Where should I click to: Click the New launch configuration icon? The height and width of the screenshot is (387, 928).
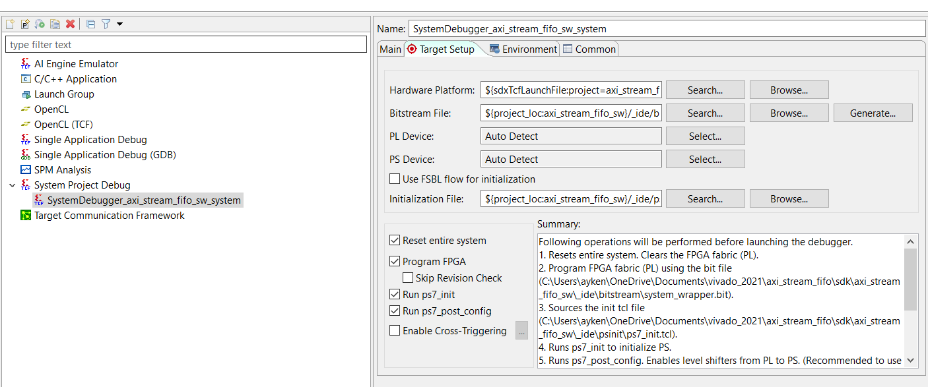pos(10,24)
